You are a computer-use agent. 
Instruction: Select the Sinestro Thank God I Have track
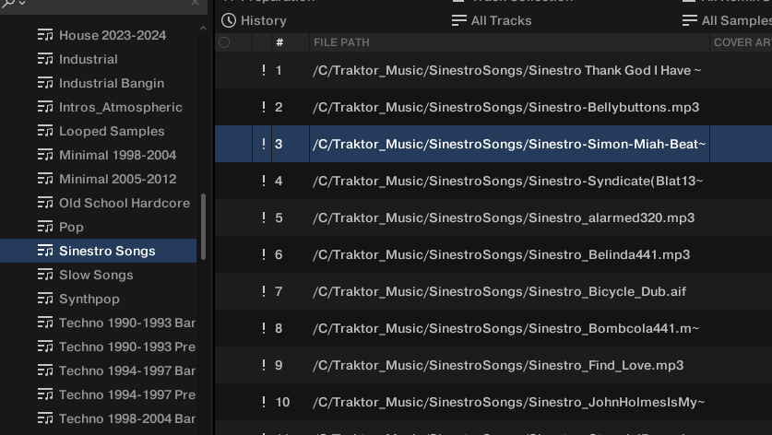[509, 70]
